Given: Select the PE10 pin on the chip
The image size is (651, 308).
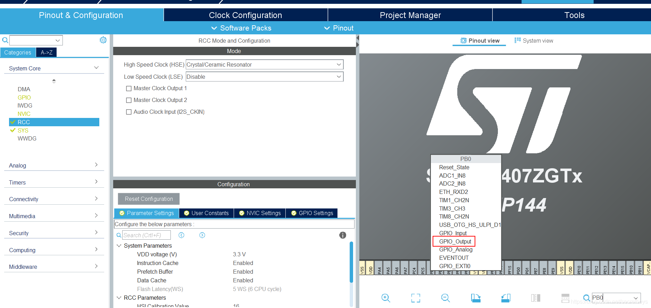Looking at the screenshot, I should [579, 268].
